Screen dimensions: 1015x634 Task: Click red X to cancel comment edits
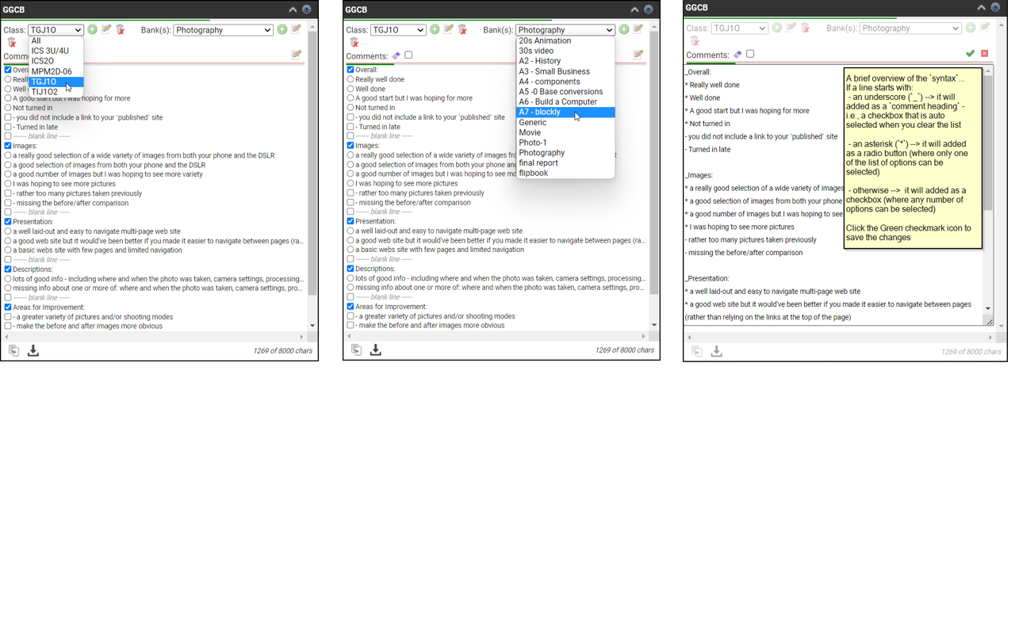(x=985, y=53)
